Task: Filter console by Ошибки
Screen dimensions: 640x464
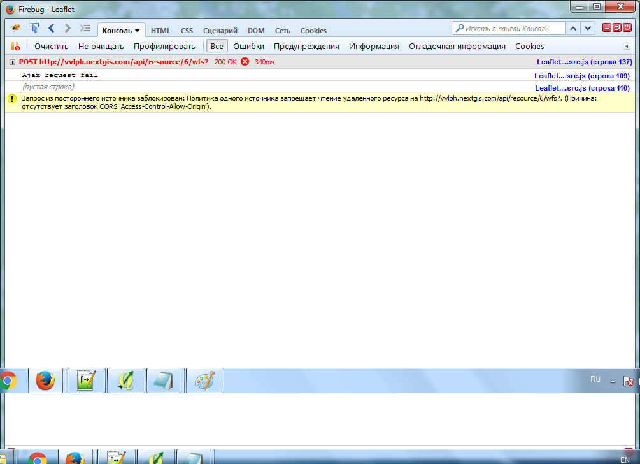Action: (x=248, y=46)
